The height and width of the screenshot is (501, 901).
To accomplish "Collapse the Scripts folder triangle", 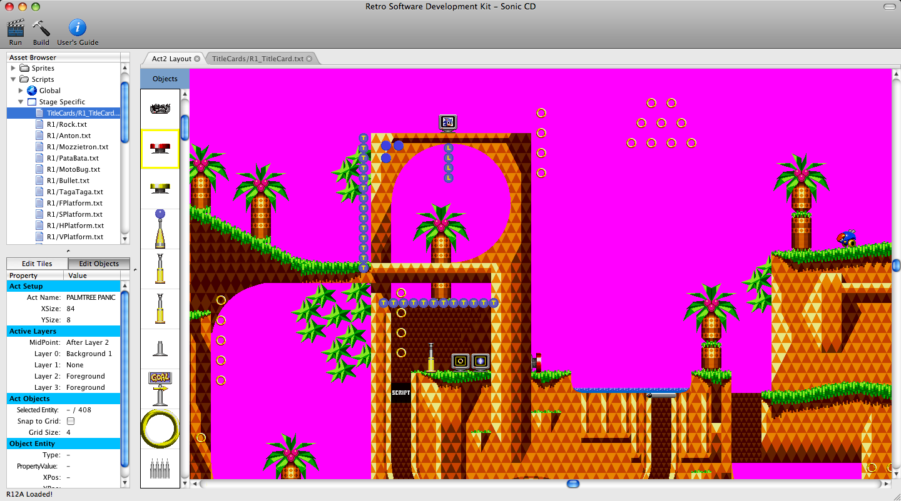I will 13,79.
